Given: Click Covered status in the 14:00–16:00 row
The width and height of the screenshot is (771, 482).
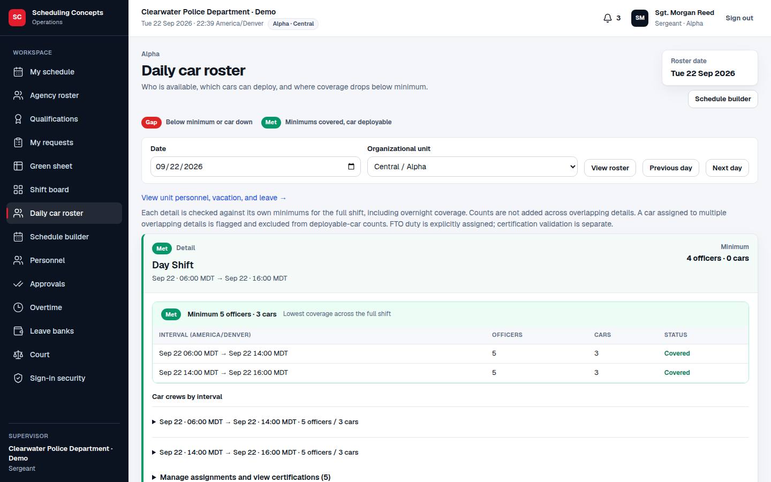Looking at the screenshot, I should click(677, 373).
